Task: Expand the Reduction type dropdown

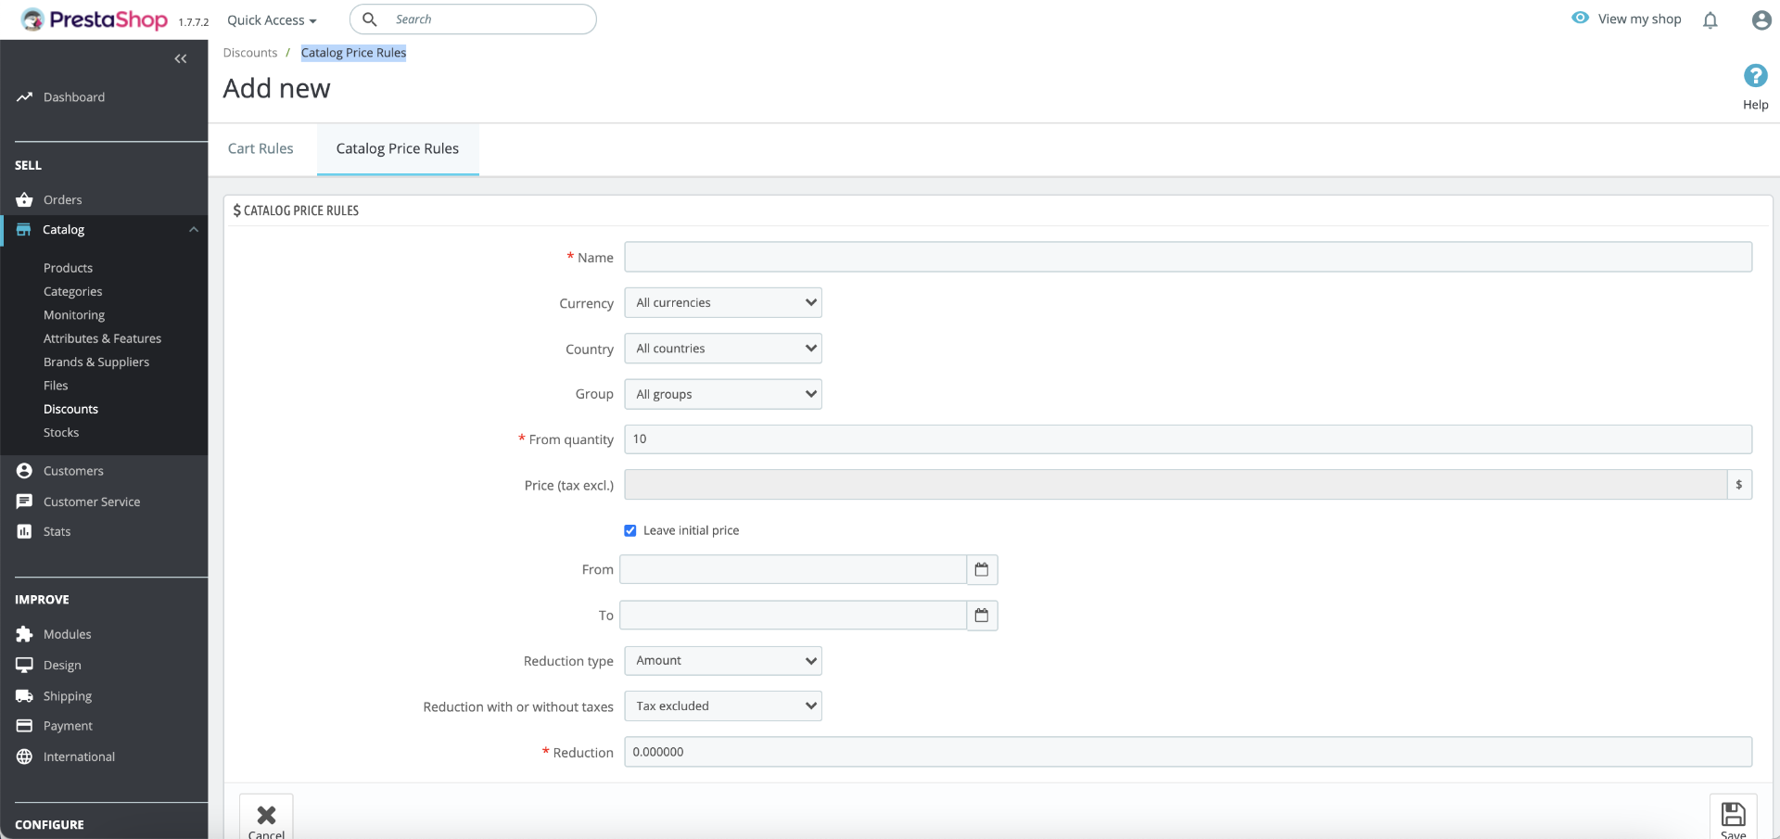Action: (x=723, y=661)
